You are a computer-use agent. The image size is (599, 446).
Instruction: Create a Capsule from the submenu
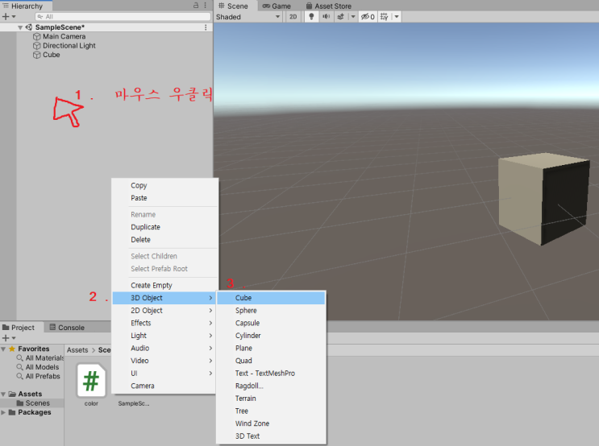tap(271, 323)
